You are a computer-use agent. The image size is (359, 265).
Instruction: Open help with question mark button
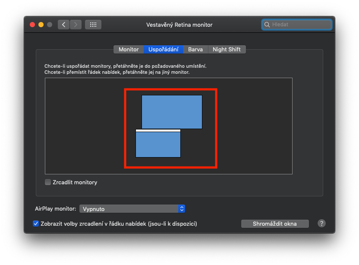tap(321, 223)
